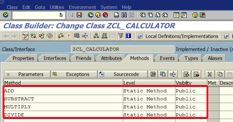The image size is (233, 122).
Task: Collapse the command field with the small triangle
Action: pos(72,15)
